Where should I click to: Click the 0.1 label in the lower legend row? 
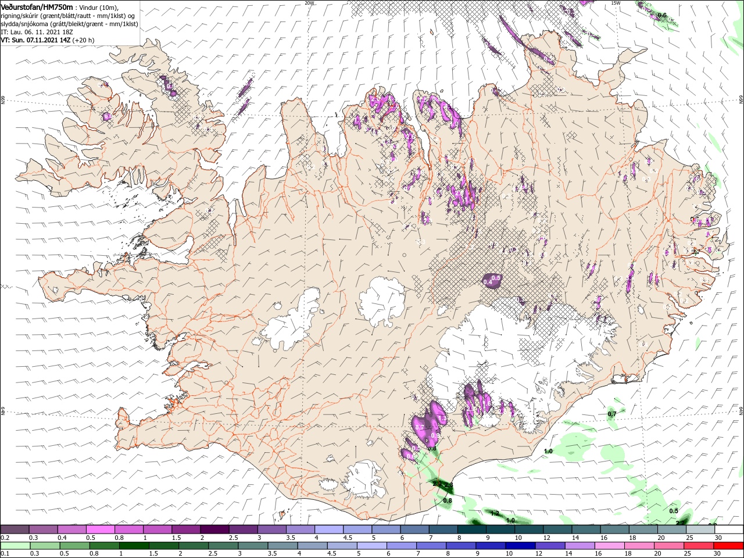[x=5, y=554]
